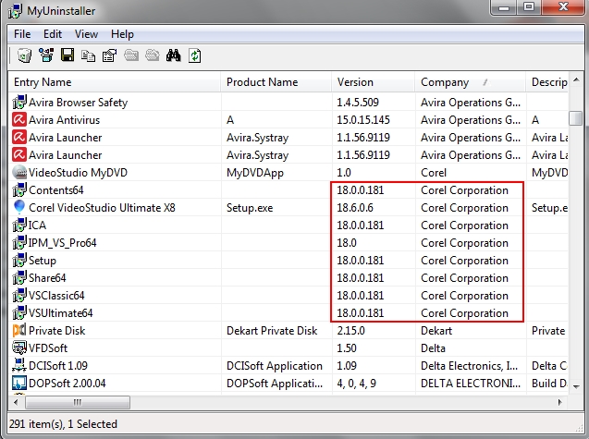Screen dimensions: 589x439
Task: Select the Avira Antivirus entry icon
Action: (19, 120)
